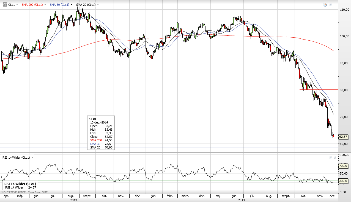This screenshot has height=202, width=351.
Task: Open the CLc1 instrument dropdown
Action: pos(17,5)
